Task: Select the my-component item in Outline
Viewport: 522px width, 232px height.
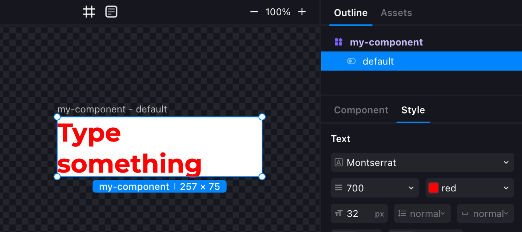Action: 386,42
